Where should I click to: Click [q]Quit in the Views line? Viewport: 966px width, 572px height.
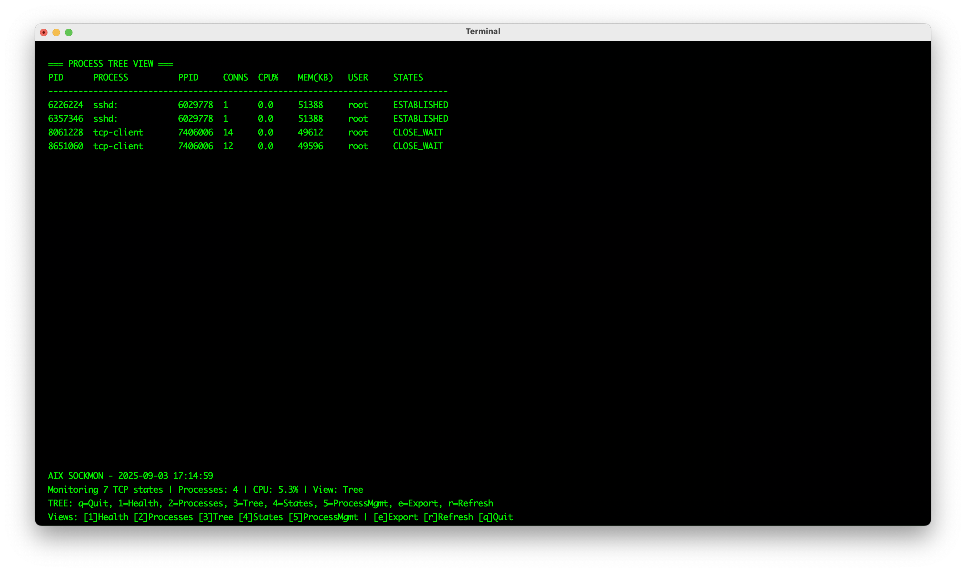click(495, 518)
